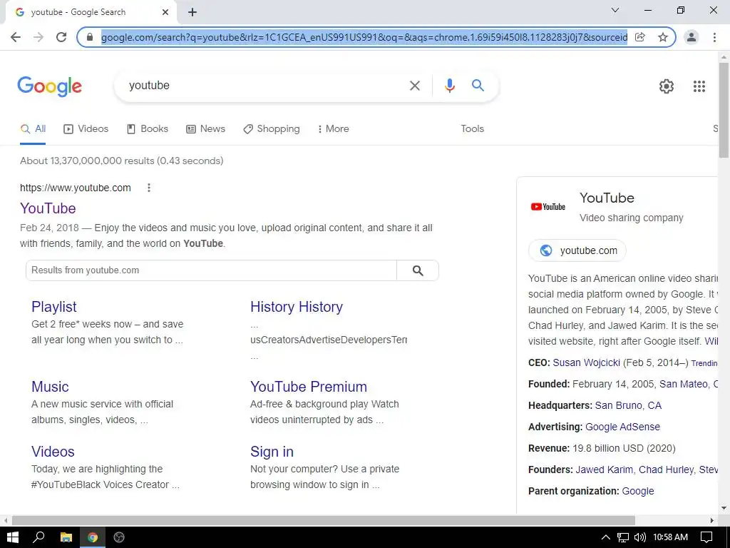Close the youtube - Google Search tab
Screen dimensions: 730x548
(x=165, y=12)
